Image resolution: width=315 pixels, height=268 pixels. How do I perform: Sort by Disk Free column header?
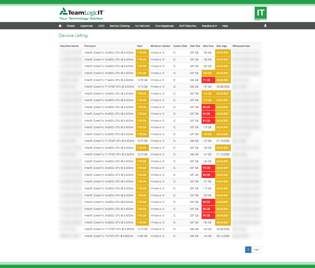[208, 46]
